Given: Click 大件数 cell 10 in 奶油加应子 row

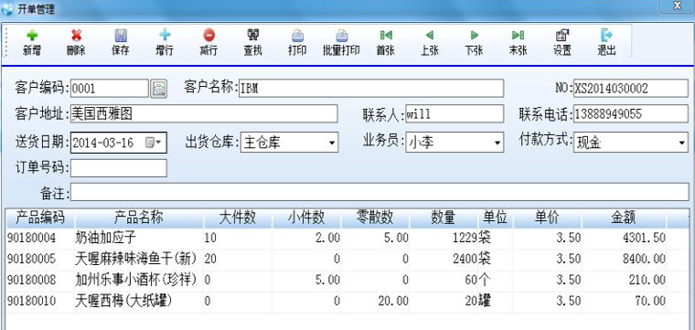Looking at the screenshot, I should [x=238, y=239].
